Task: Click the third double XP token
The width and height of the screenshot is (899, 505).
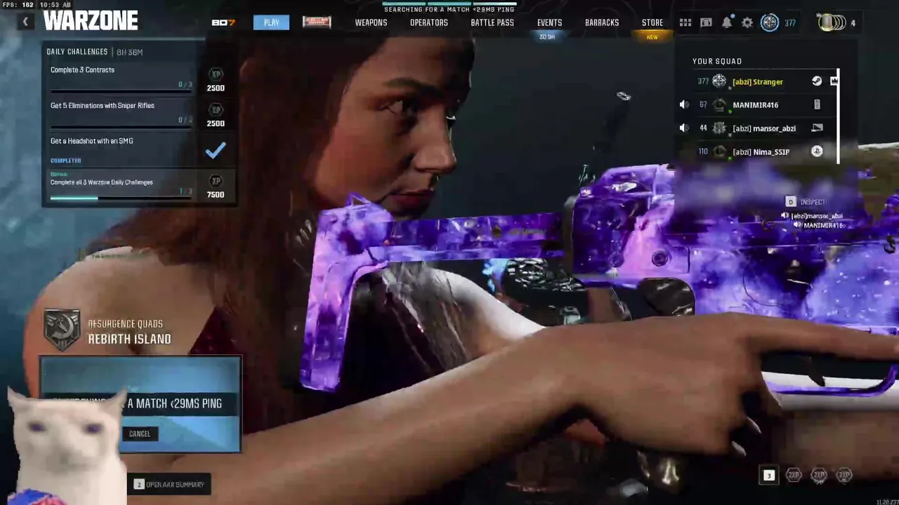Action: [844, 476]
